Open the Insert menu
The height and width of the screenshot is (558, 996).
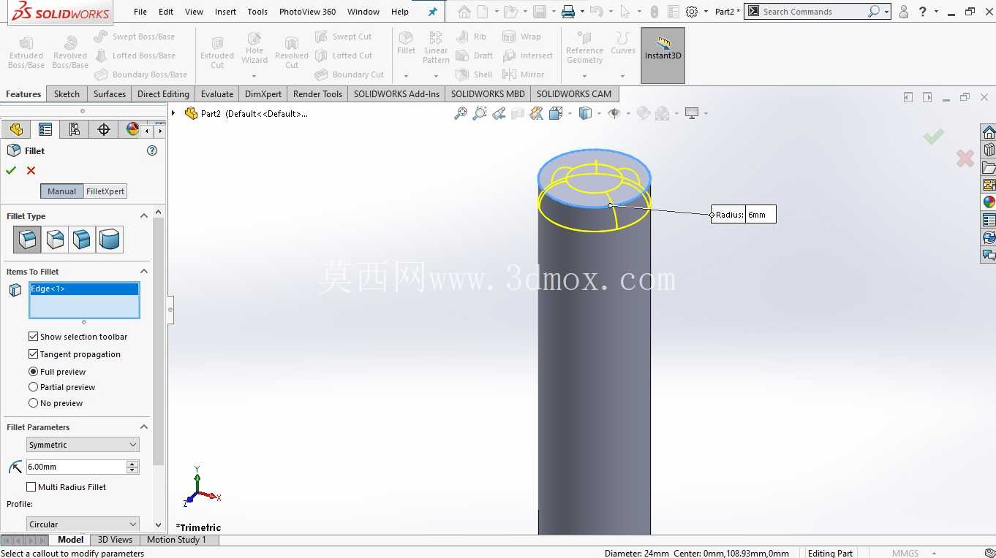(225, 12)
